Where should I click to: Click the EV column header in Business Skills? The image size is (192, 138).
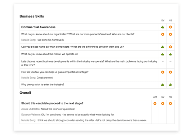point(163,20)
